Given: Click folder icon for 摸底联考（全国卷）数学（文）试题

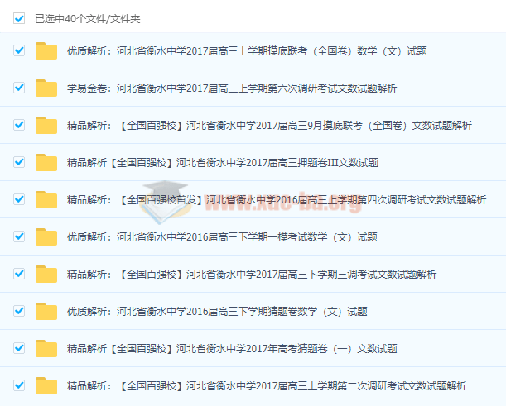Looking at the screenshot, I should click(46, 50).
